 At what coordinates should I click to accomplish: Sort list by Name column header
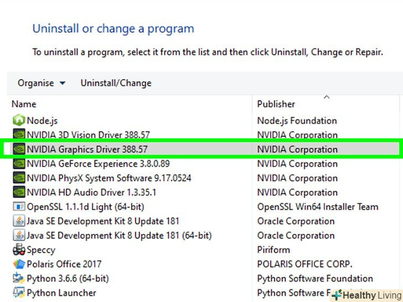(24, 104)
